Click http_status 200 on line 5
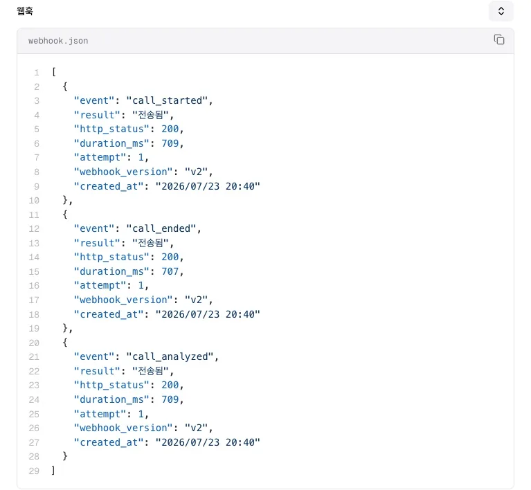531x490 pixels. pyautogui.click(x=170, y=129)
